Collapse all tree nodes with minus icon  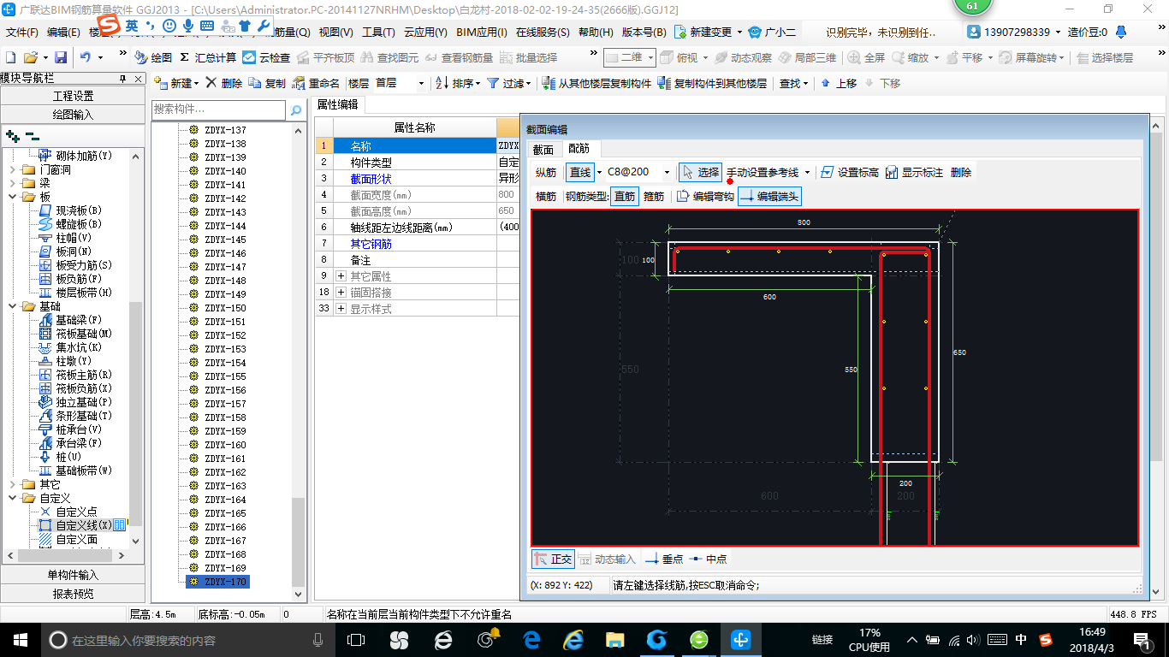click(x=33, y=135)
